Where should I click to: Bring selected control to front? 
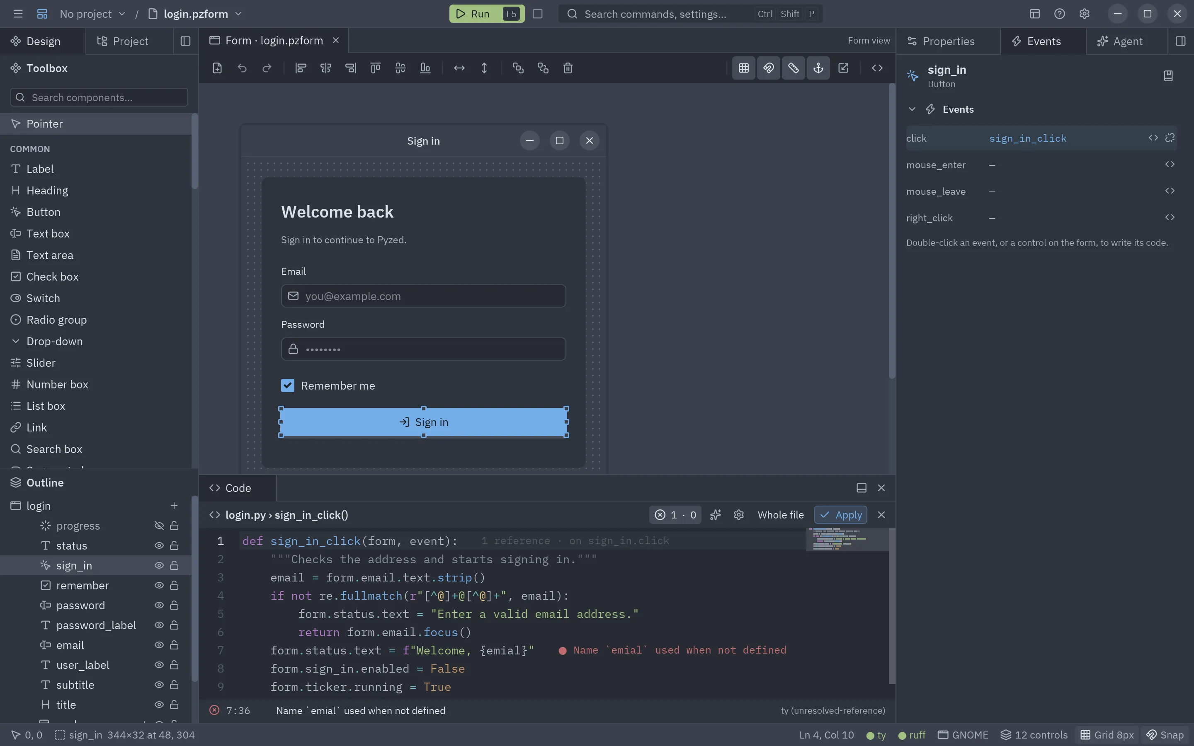[517, 68]
